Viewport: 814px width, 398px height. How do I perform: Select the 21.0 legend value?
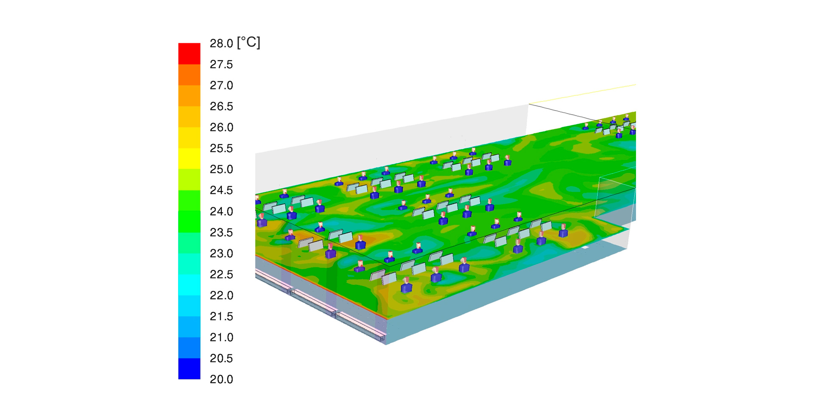[221, 337]
